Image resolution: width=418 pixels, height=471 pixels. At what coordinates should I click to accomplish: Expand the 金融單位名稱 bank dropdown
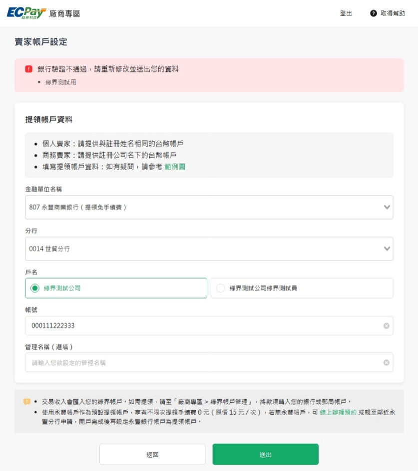[209, 208]
